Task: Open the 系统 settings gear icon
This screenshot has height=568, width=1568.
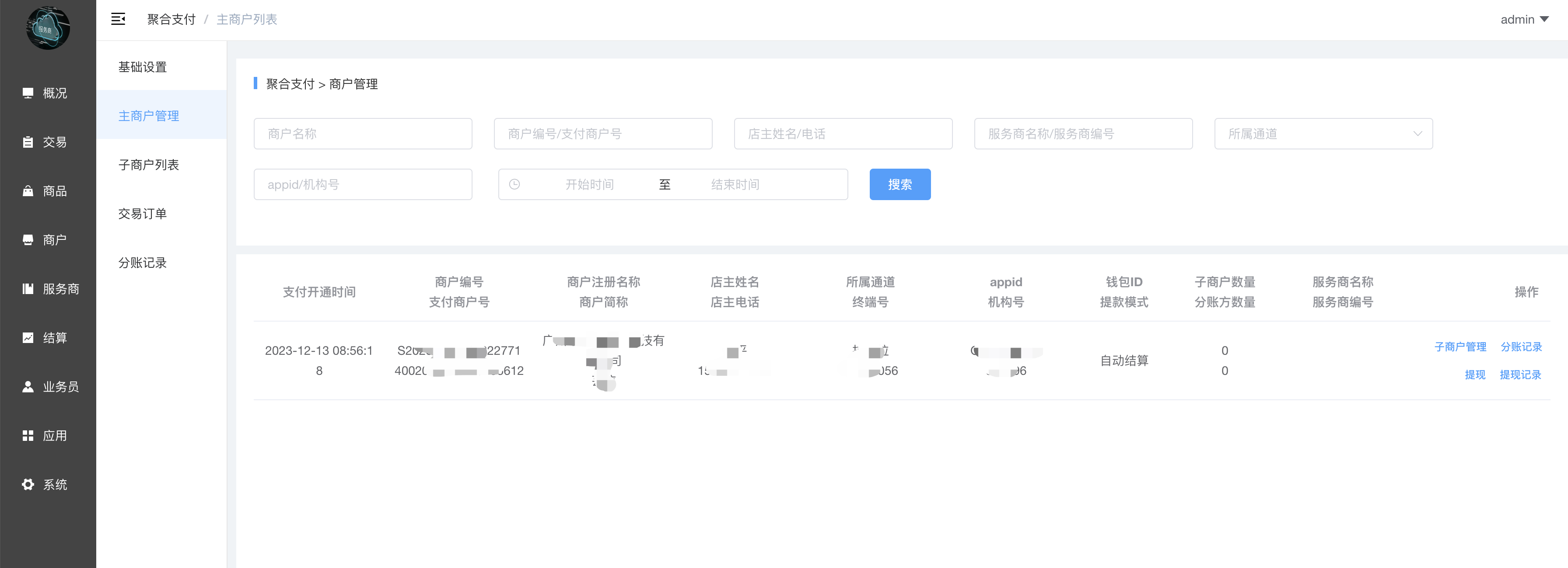Action: [x=28, y=485]
